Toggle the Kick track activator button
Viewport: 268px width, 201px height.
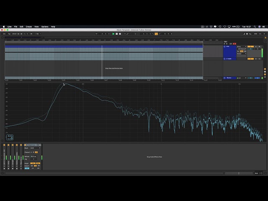tap(250, 46)
